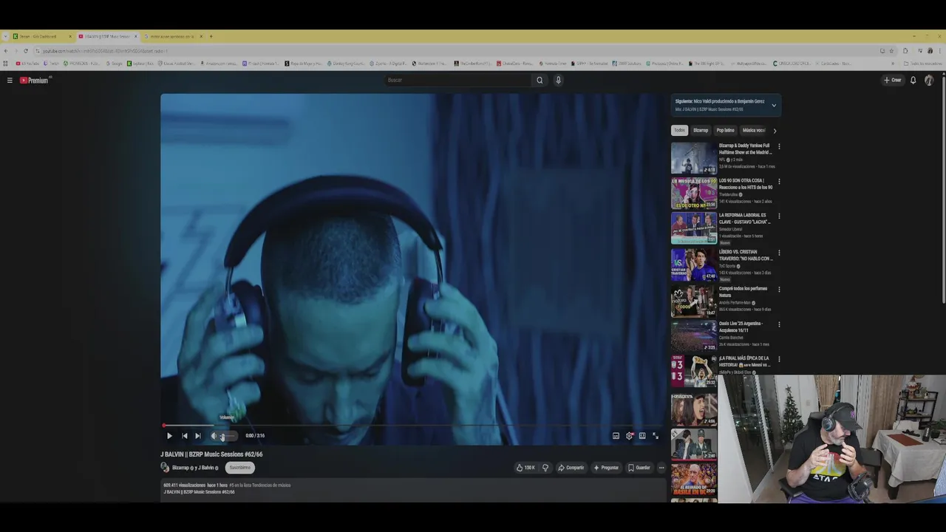
Task: Select the Pop latino filter chip
Action: click(725, 131)
